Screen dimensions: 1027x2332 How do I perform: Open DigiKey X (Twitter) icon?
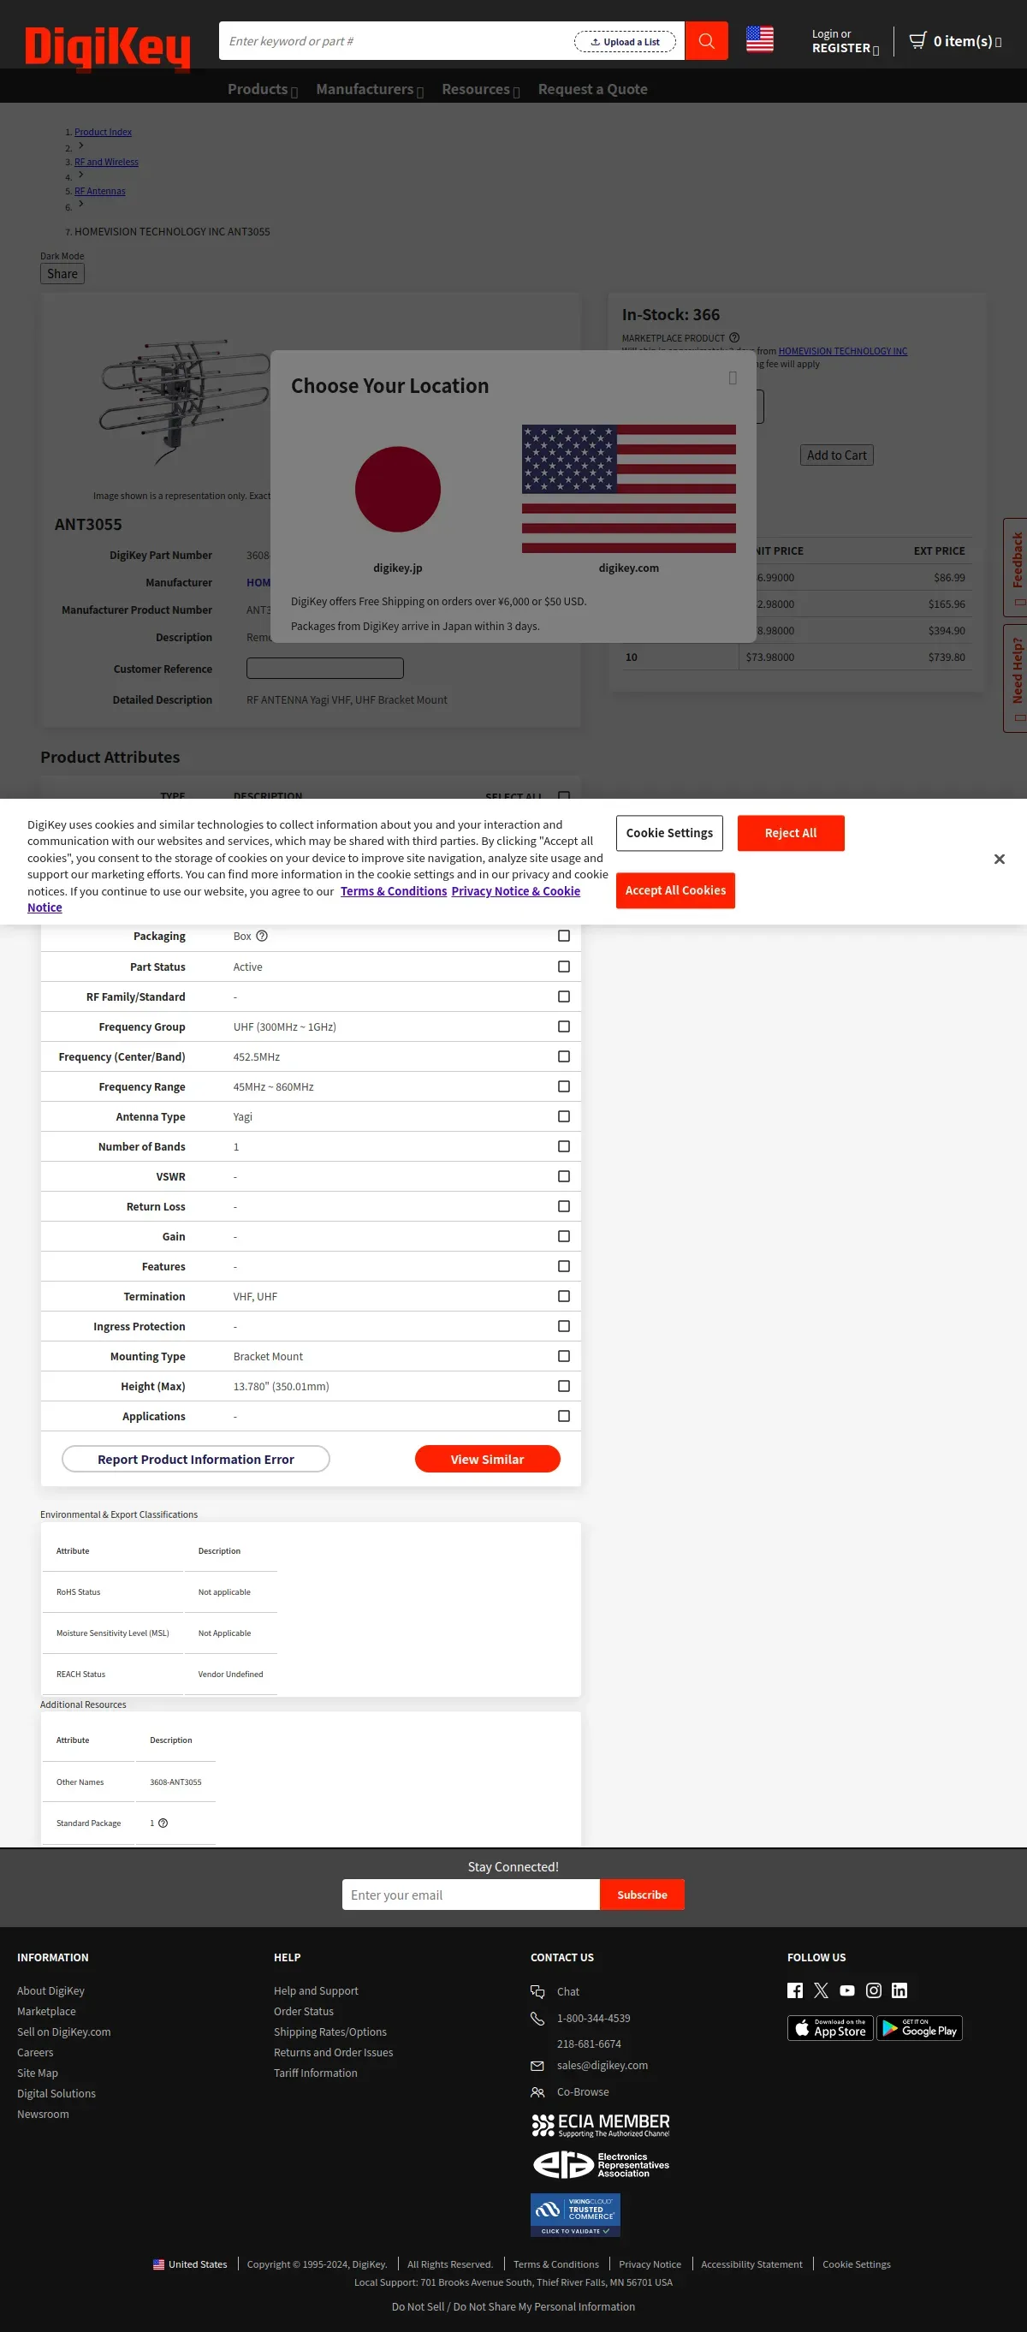pyautogui.click(x=821, y=1990)
